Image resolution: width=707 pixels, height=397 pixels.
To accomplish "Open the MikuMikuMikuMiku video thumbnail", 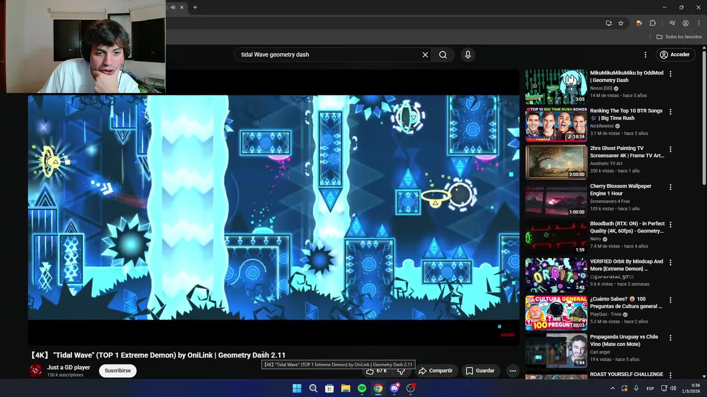I will (556, 87).
